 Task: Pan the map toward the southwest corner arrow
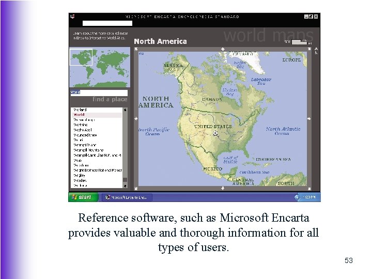click(x=136, y=189)
